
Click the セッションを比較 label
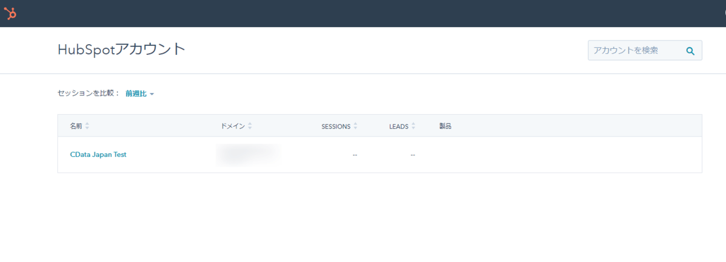(x=89, y=94)
